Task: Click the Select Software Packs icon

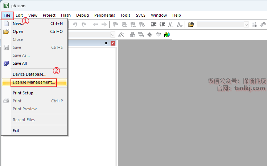Action: pos(158,35)
